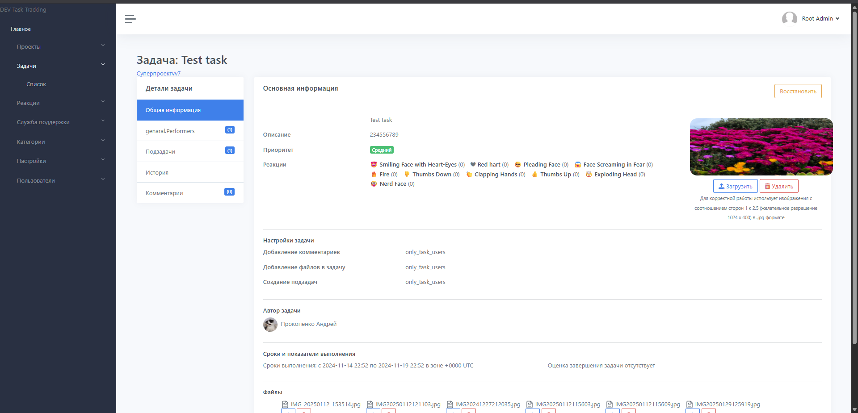
Task: Open the genaral.Performers tab
Action: (x=190, y=131)
